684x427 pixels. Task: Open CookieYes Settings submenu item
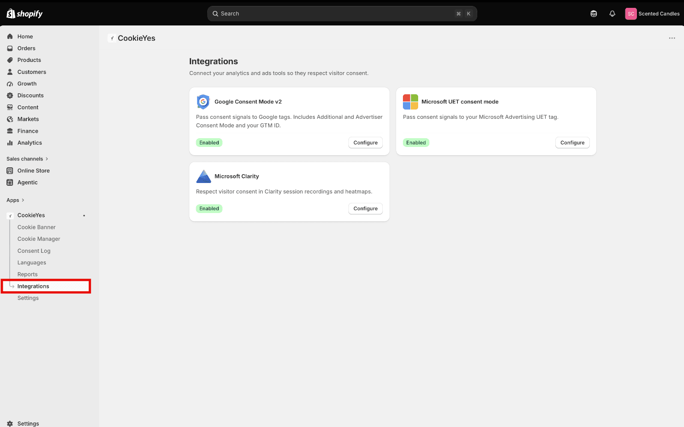pyautogui.click(x=28, y=298)
